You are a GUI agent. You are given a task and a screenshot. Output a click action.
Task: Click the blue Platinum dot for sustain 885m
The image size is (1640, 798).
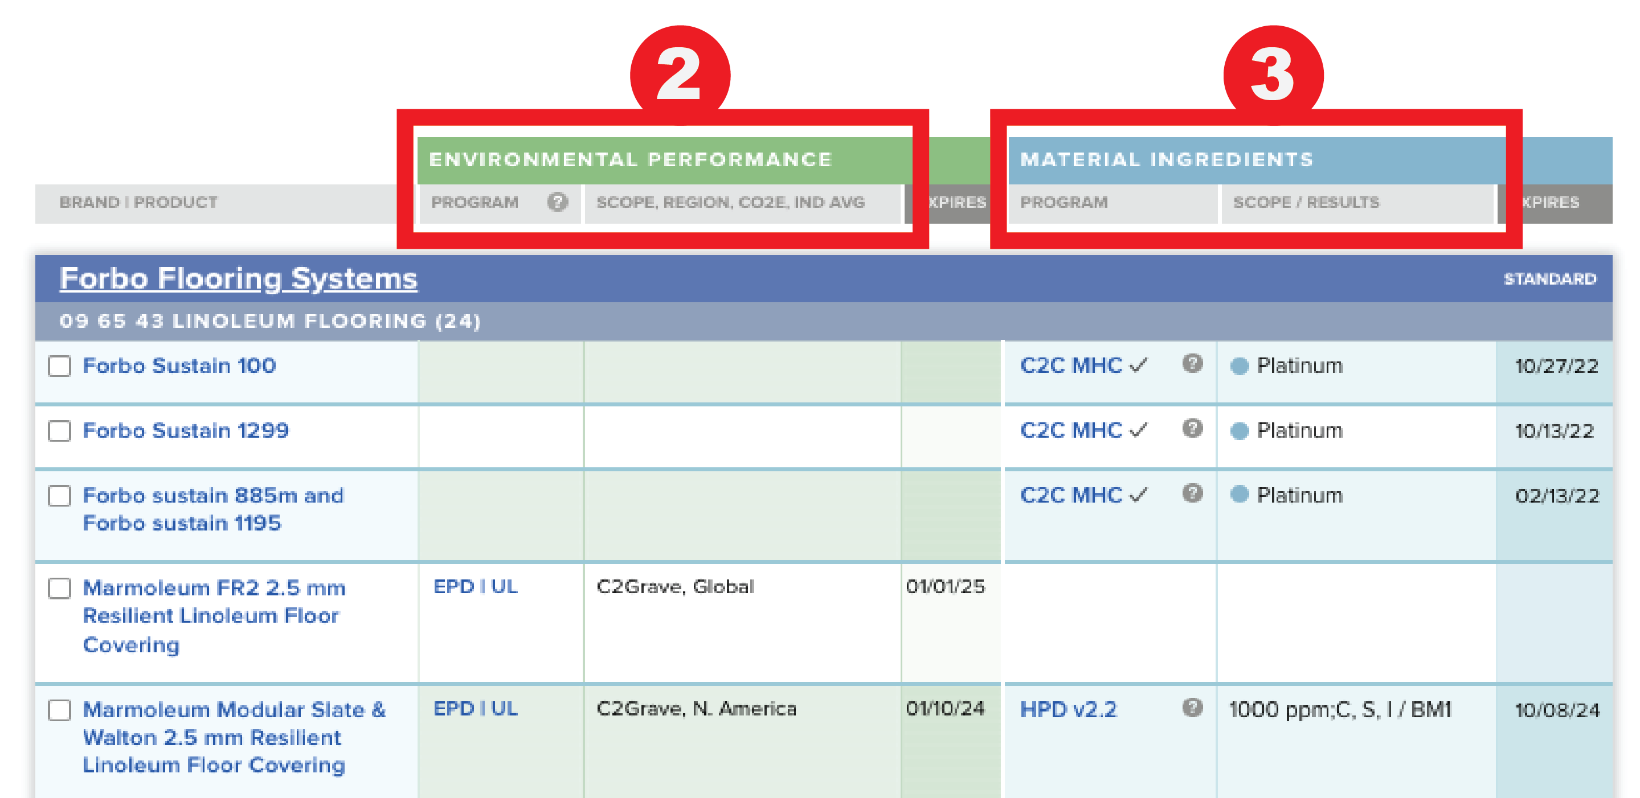click(x=1239, y=494)
